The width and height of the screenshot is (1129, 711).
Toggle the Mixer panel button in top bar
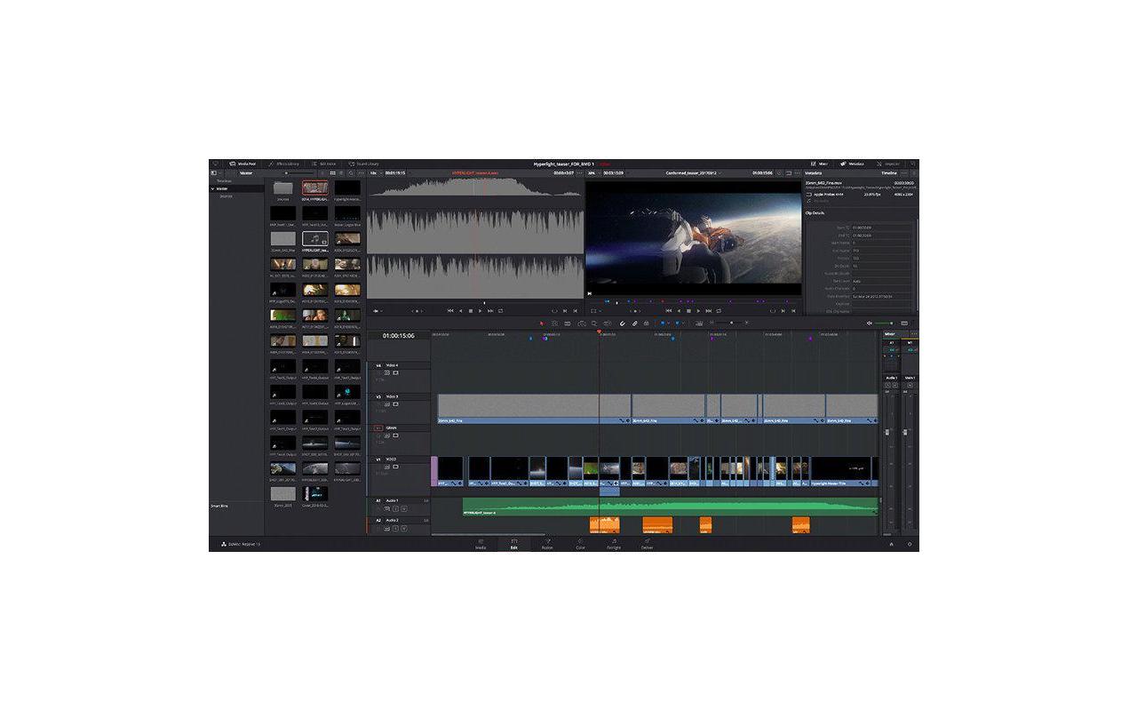819,164
